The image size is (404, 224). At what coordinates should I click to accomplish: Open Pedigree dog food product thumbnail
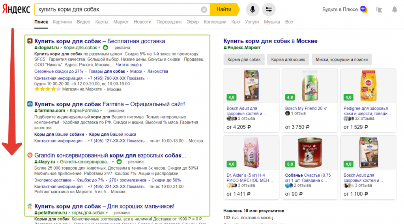(368, 86)
